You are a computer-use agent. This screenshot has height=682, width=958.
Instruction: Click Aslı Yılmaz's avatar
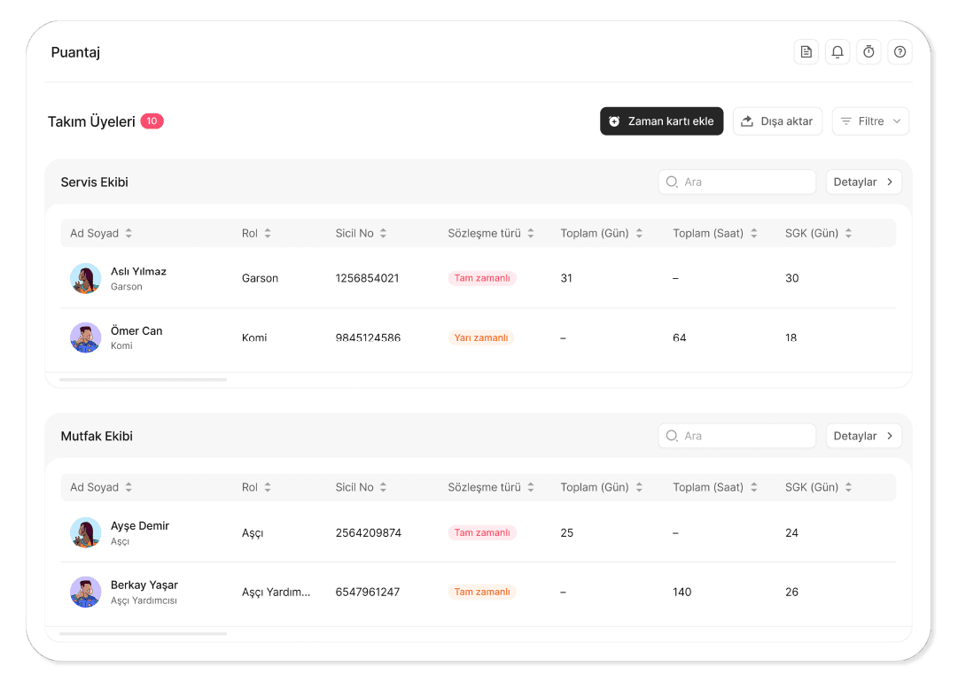pyautogui.click(x=86, y=278)
